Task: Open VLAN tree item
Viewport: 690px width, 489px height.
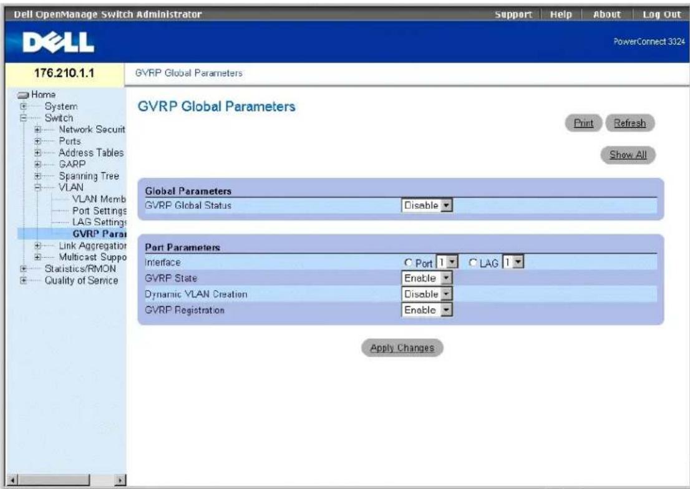Action: click(x=71, y=187)
